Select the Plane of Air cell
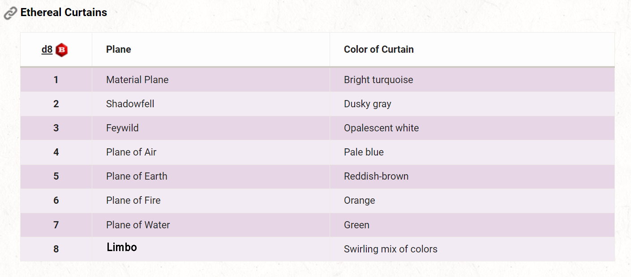Image resolution: width=631 pixels, height=277 pixels. pyautogui.click(x=131, y=152)
